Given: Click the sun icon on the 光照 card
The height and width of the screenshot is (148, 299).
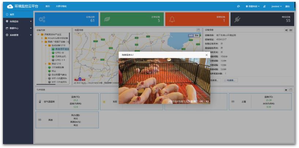Looking at the screenshot, I should (104, 102).
